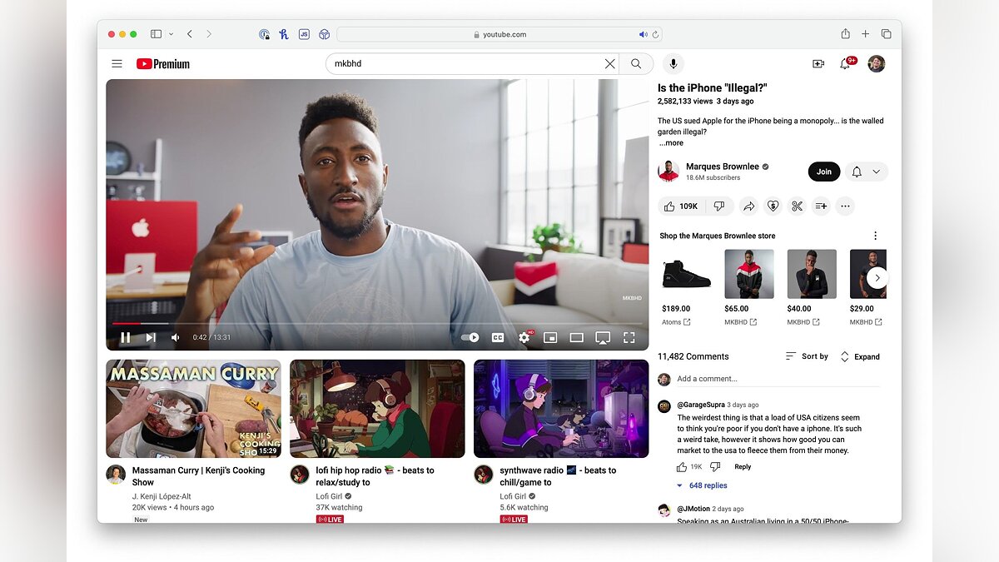The height and width of the screenshot is (562, 999).
Task: Open the $40.00 MKBHD shirt product
Action: point(812,274)
